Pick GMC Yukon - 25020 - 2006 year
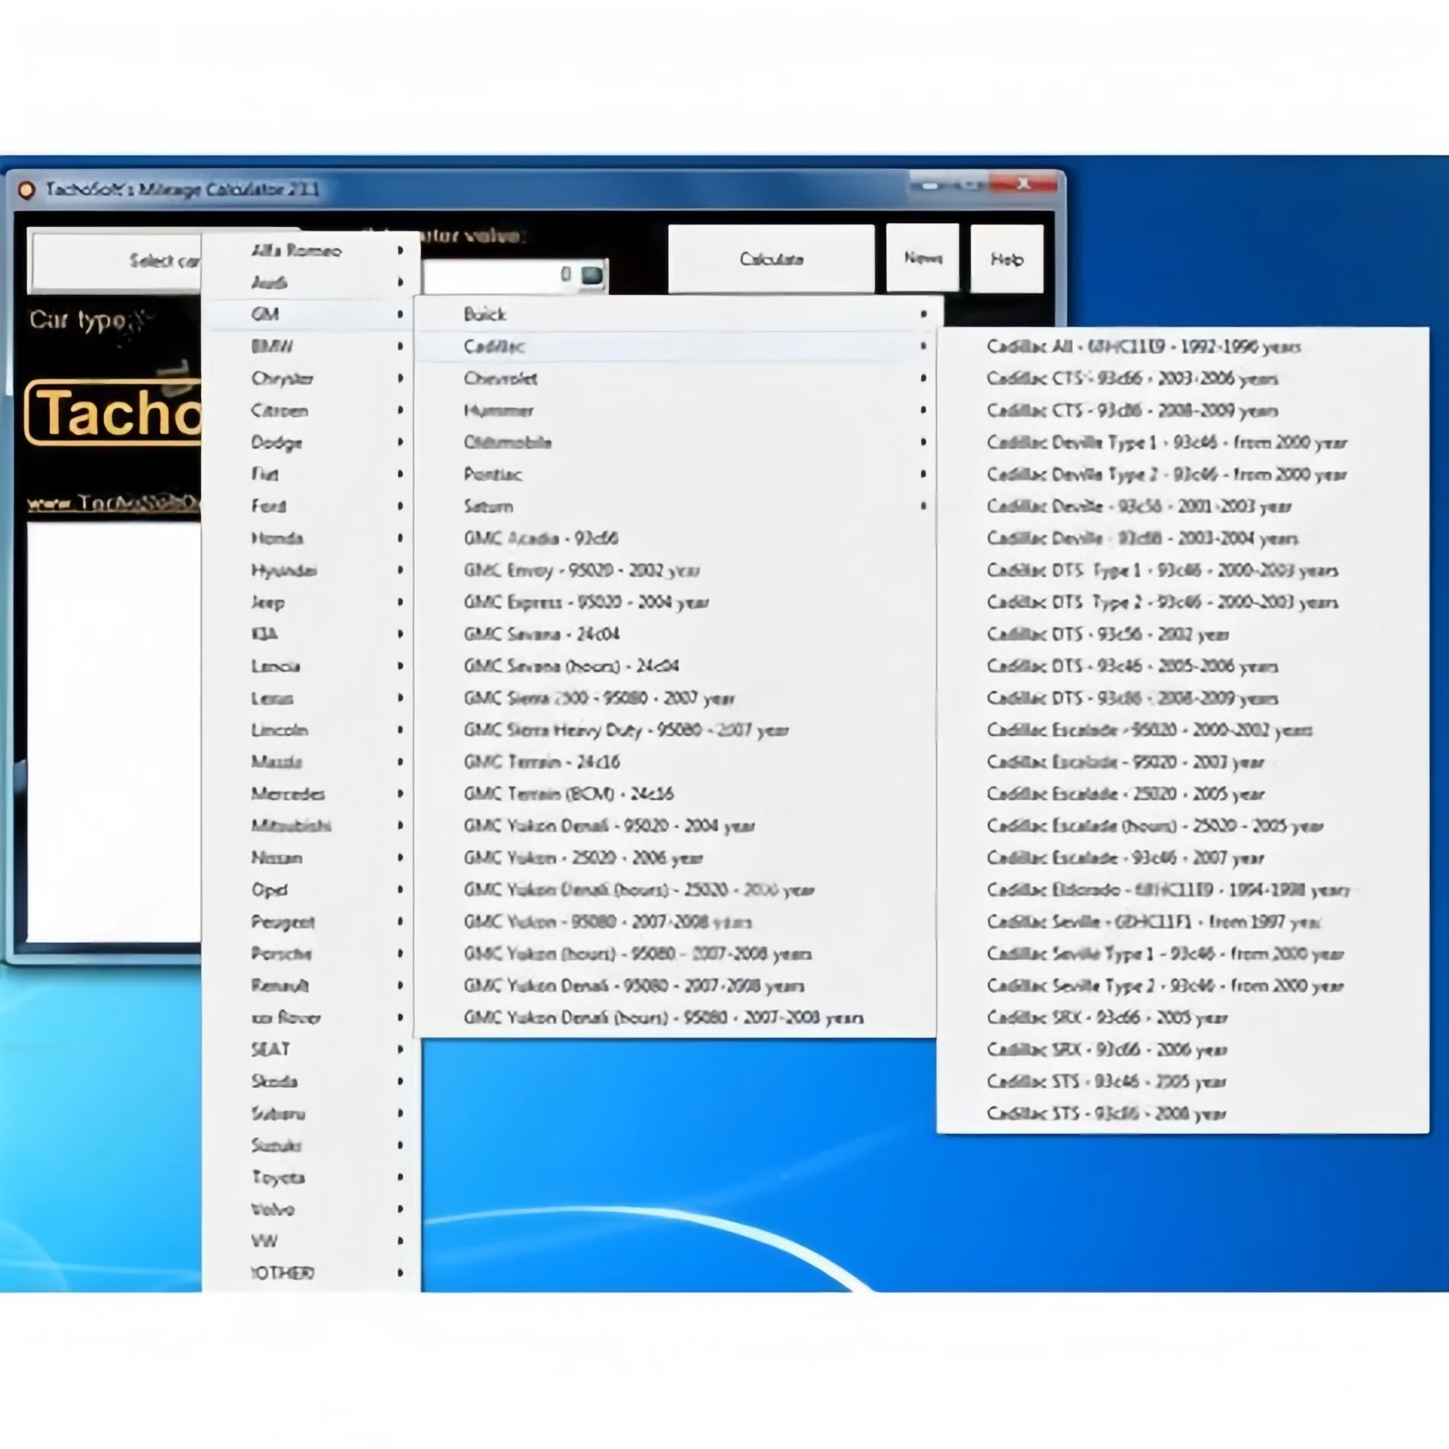The width and height of the screenshot is (1449, 1449). [676, 857]
